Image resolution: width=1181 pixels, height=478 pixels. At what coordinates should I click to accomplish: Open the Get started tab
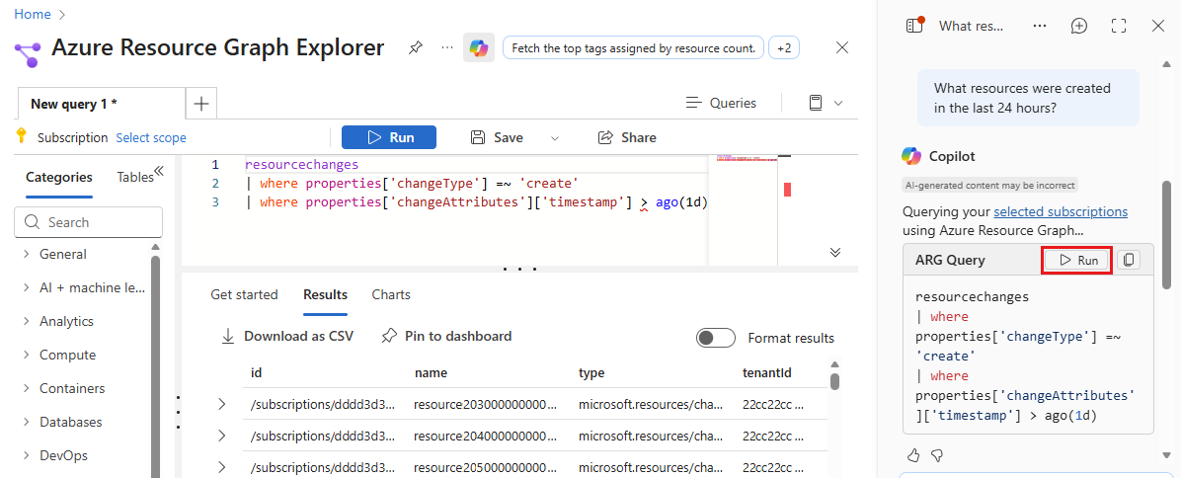[x=244, y=294]
